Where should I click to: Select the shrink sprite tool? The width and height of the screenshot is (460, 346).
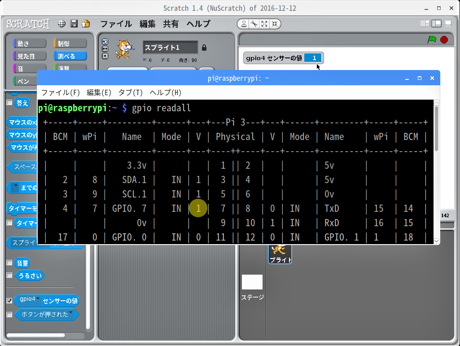point(275,24)
